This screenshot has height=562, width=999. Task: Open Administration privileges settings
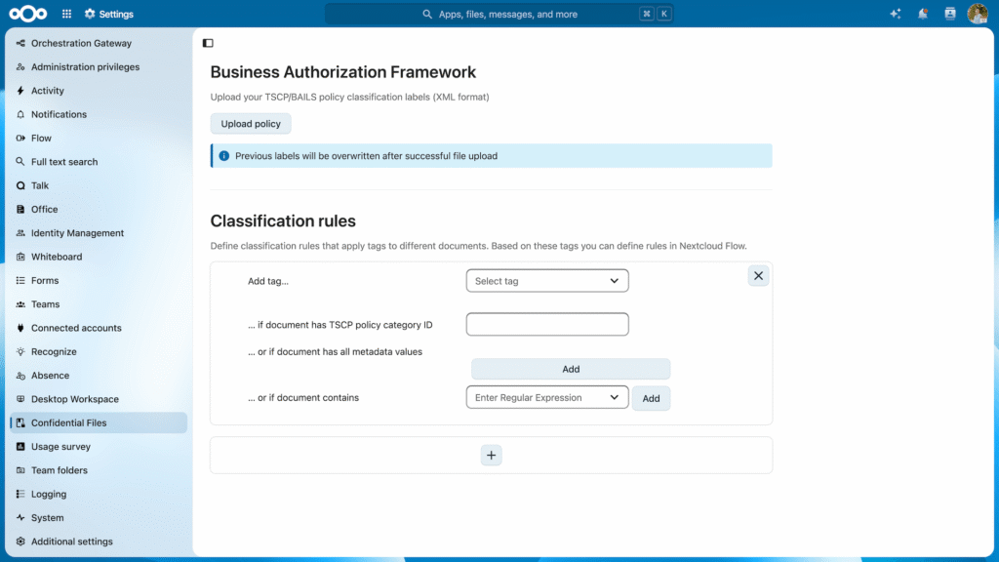point(99,67)
